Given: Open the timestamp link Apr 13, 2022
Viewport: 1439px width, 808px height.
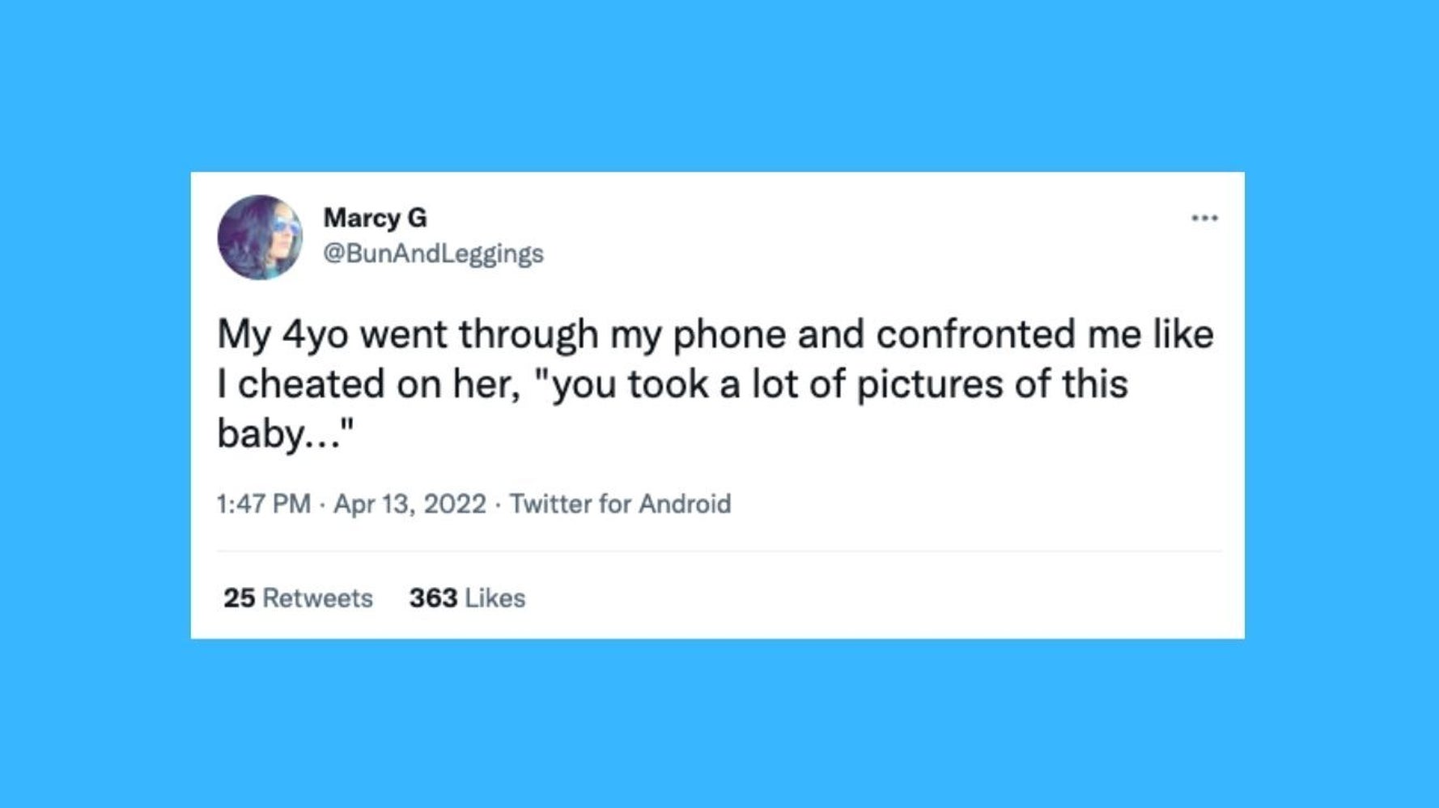Looking at the screenshot, I should pos(408,503).
